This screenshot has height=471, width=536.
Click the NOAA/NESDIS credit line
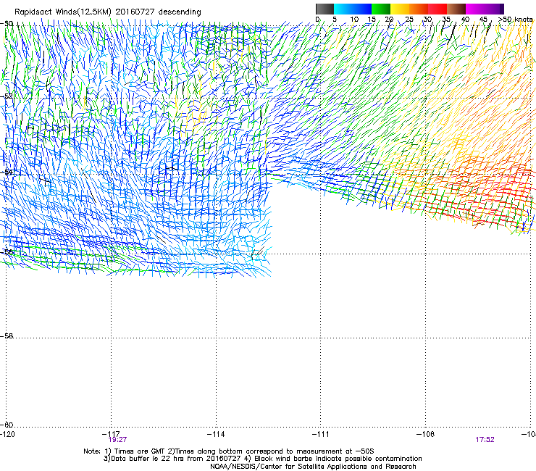point(313,467)
